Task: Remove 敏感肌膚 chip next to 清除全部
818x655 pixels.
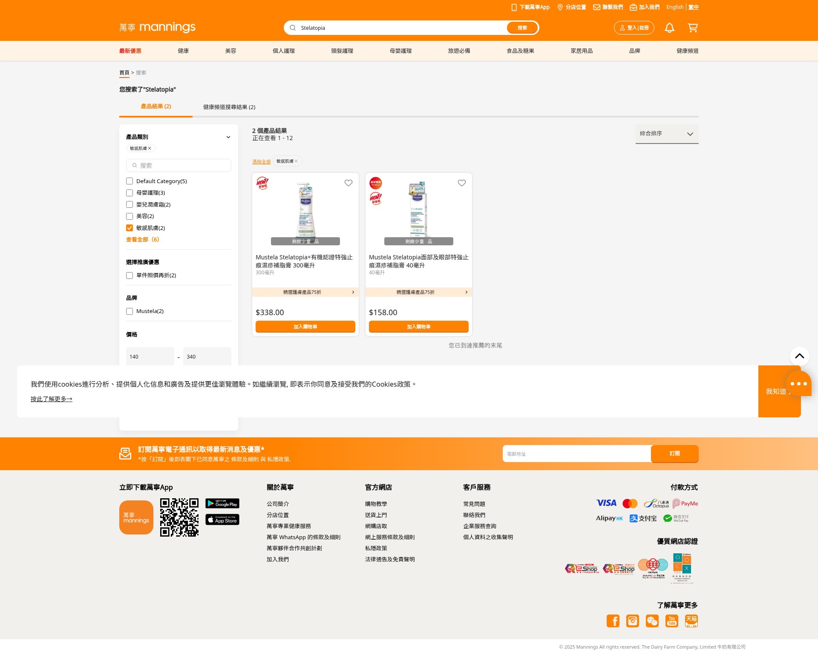Action: [x=296, y=161]
